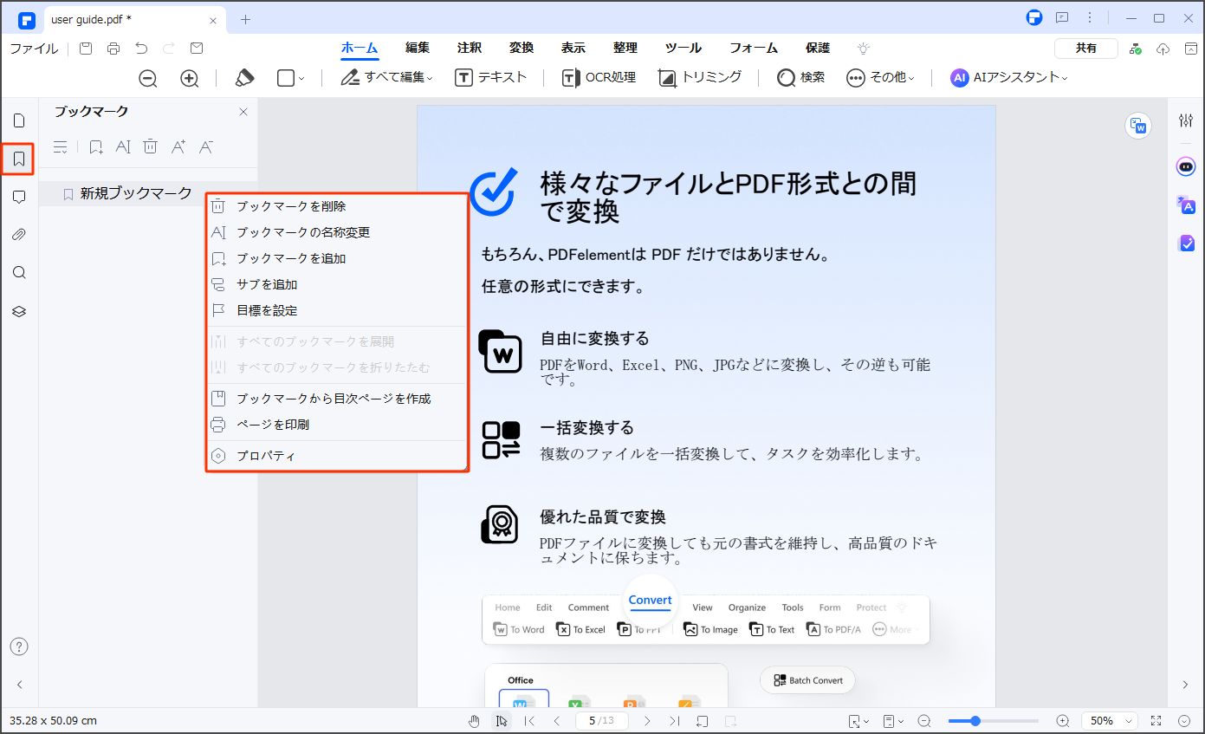Choose 目標を設定 from context menu
The width and height of the screenshot is (1205, 734).
tap(337, 310)
